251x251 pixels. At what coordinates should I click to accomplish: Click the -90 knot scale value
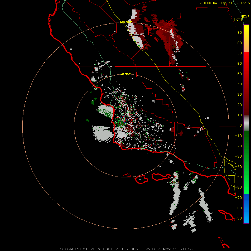tap(238, 218)
